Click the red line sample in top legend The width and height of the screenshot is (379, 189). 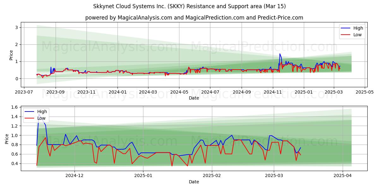(346, 35)
